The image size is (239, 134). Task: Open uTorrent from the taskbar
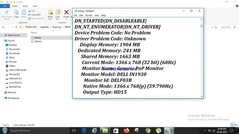pos(158,131)
